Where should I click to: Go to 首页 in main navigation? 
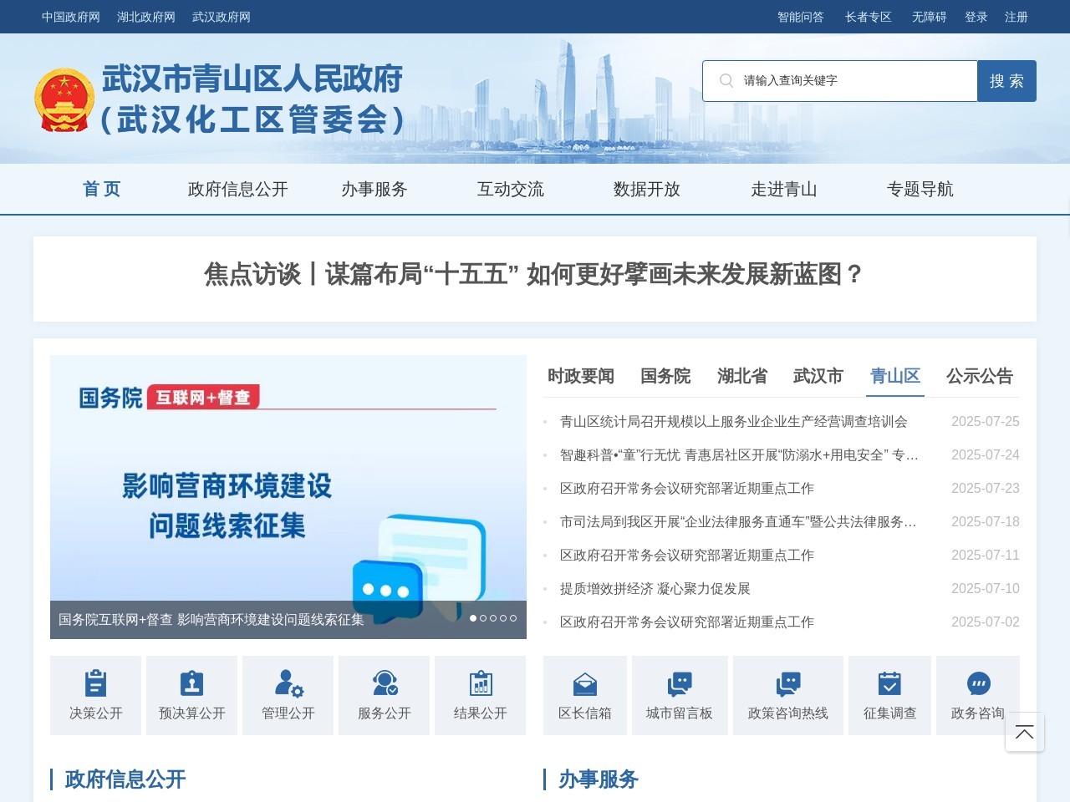(x=102, y=189)
